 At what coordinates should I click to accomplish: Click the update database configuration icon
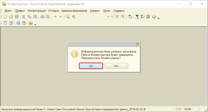click(x=18, y=23)
